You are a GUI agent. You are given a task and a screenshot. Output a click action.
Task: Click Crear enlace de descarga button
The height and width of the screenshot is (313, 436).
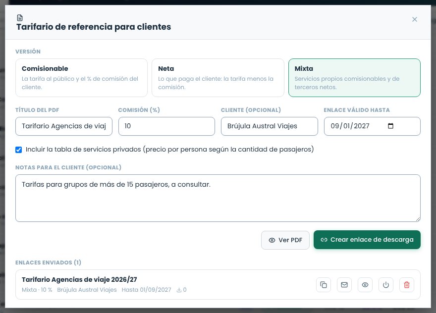point(367,240)
